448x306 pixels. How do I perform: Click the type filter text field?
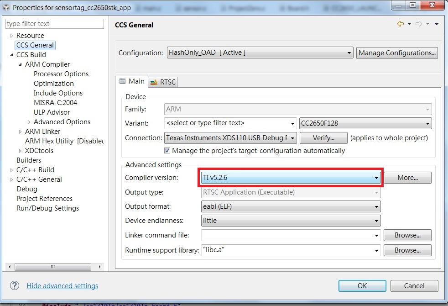[54, 23]
